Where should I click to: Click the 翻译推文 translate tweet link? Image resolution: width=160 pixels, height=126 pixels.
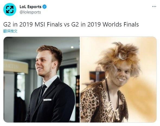coord(10,31)
